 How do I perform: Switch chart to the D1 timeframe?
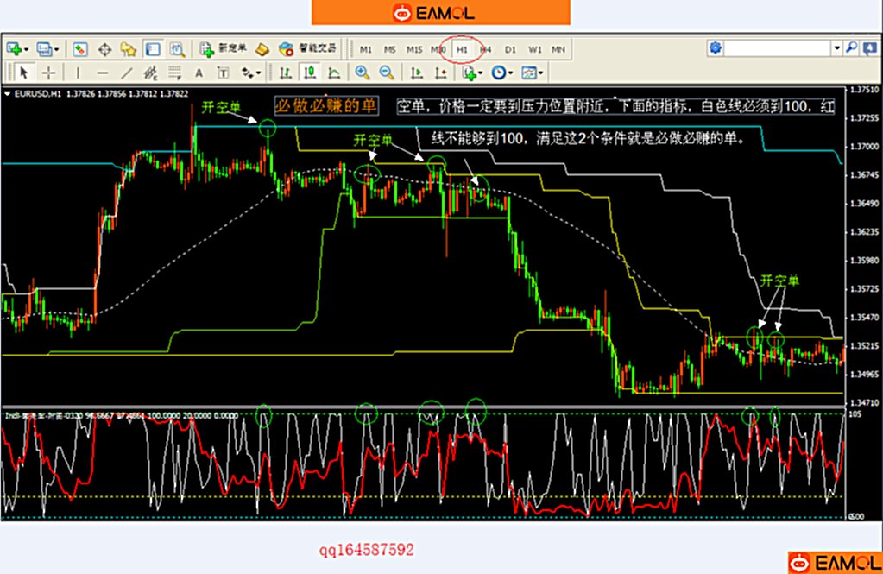510,49
